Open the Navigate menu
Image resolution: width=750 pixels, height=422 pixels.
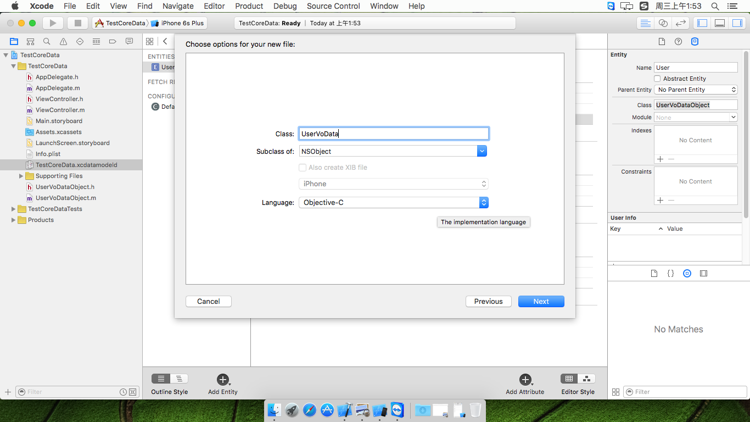(178, 6)
